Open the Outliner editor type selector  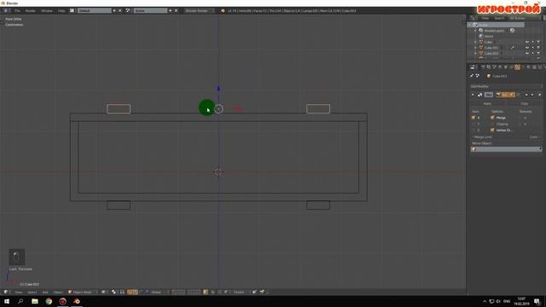[x=474, y=18]
